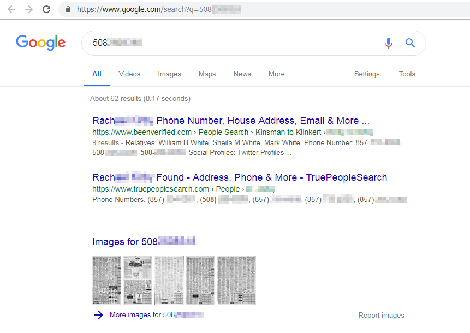Submit search with the magnifying glass icon
470x333 pixels.
[x=410, y=43]
